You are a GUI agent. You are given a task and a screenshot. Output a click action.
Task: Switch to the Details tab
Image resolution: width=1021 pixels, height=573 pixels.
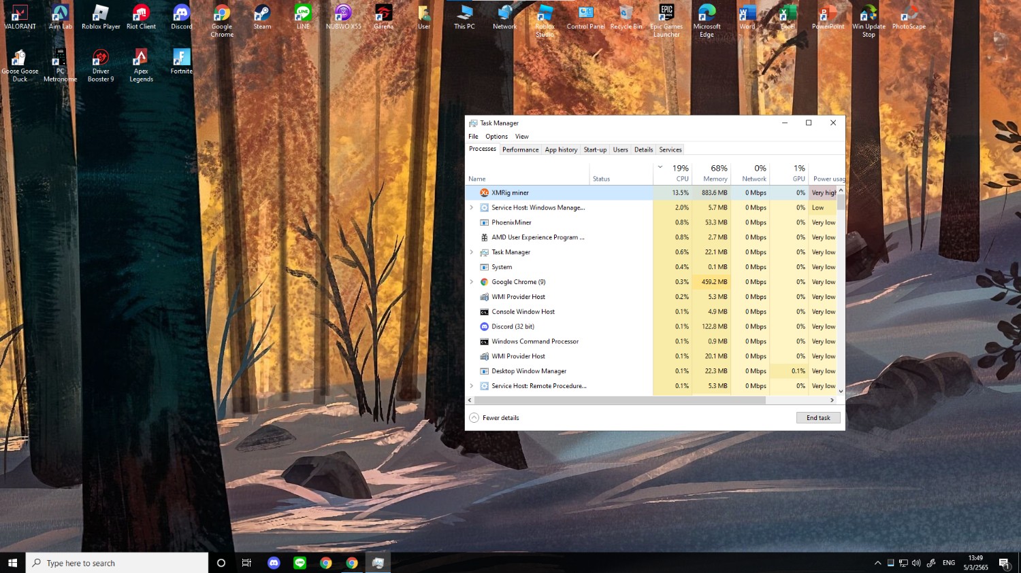coord(643,150)
